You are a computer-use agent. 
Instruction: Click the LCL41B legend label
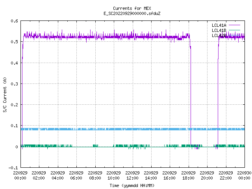pos(219,30)
